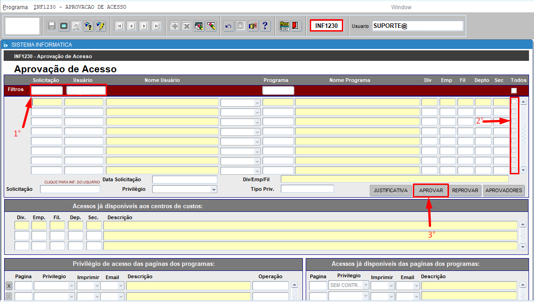Open the Window menu
Image resolution: width=534 pixels, height=302 pixels.
[401, 7]
